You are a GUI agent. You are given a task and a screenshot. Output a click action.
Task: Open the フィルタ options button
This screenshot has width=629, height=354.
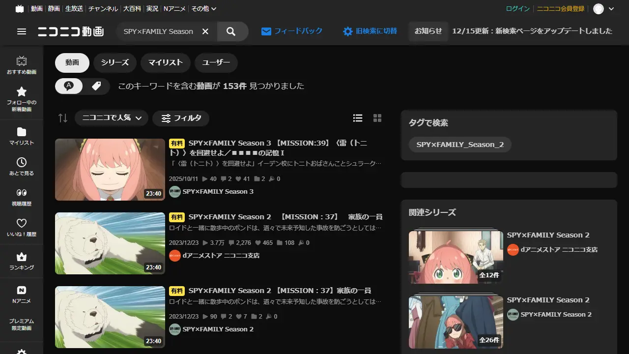pos(181,118)
